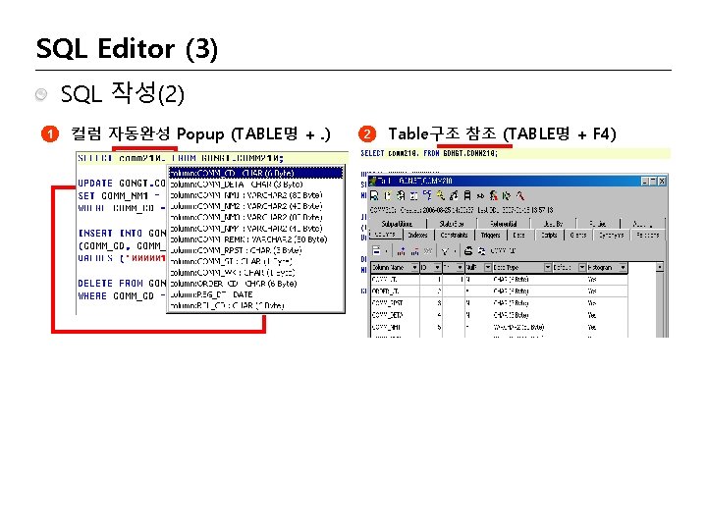Choose column:COMM_CD in autocomplete popup
Screen dimensions: 707x530
[255, 173]
